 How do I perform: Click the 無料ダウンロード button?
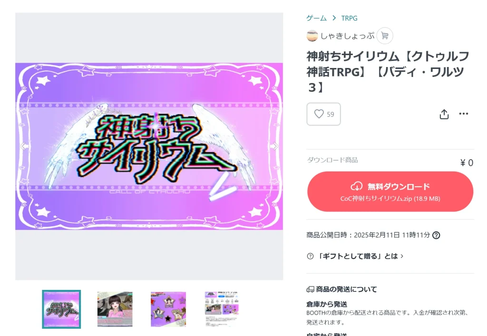click(390, 192)
